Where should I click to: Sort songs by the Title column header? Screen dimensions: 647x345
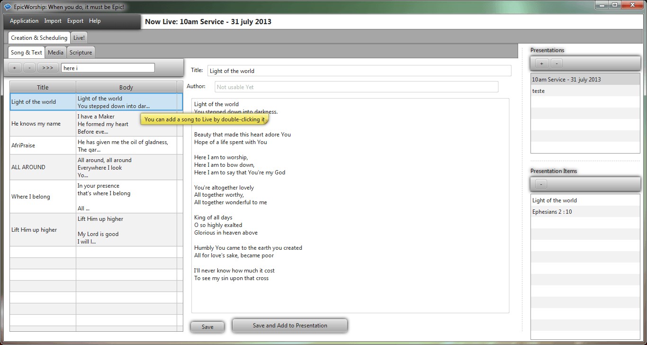43,87
